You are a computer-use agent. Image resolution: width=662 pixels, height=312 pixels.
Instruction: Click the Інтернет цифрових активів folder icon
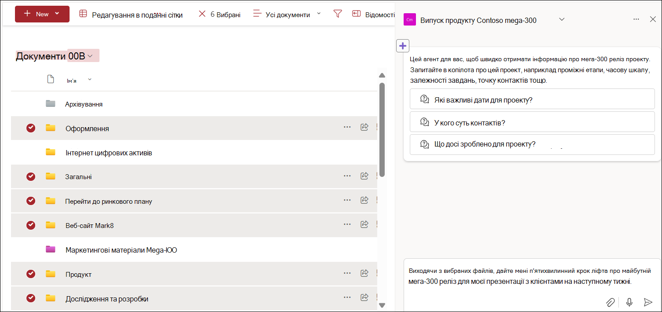[x=51, y=152]
